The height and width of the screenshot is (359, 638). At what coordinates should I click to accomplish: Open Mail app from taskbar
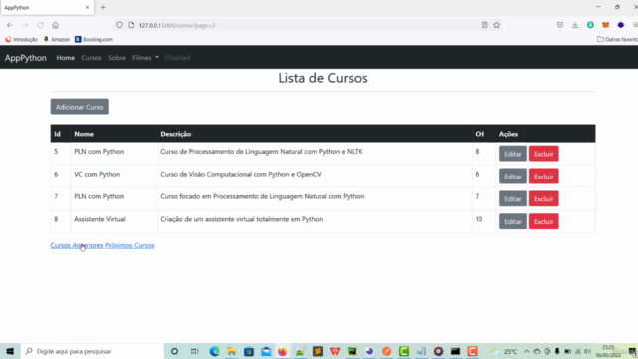coord(266,351)
